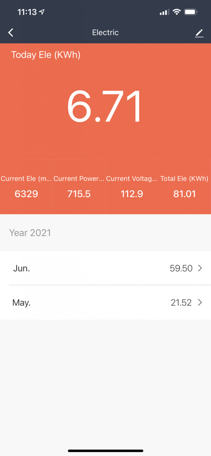Tap the Wi-Fi status icon
The image size is (211, 456).
tap(177, 12)
